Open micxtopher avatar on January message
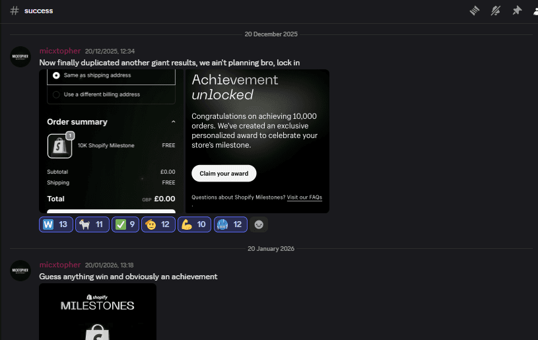The width and height of the screenshot is (538, 340). (20, 271)
